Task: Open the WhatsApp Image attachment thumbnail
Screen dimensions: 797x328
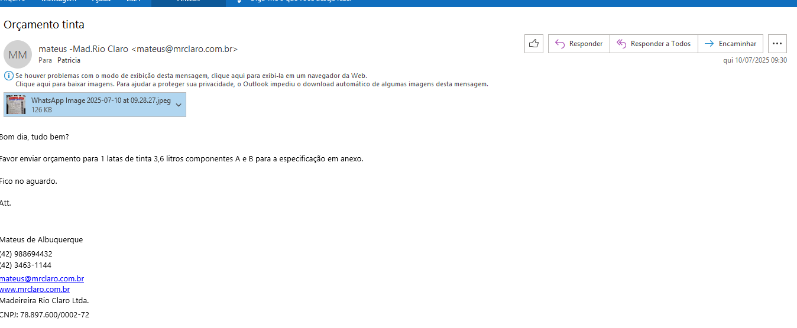Action: click(x=16, y=105)
